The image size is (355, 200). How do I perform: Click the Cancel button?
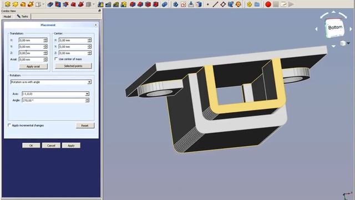pos(51,146)
